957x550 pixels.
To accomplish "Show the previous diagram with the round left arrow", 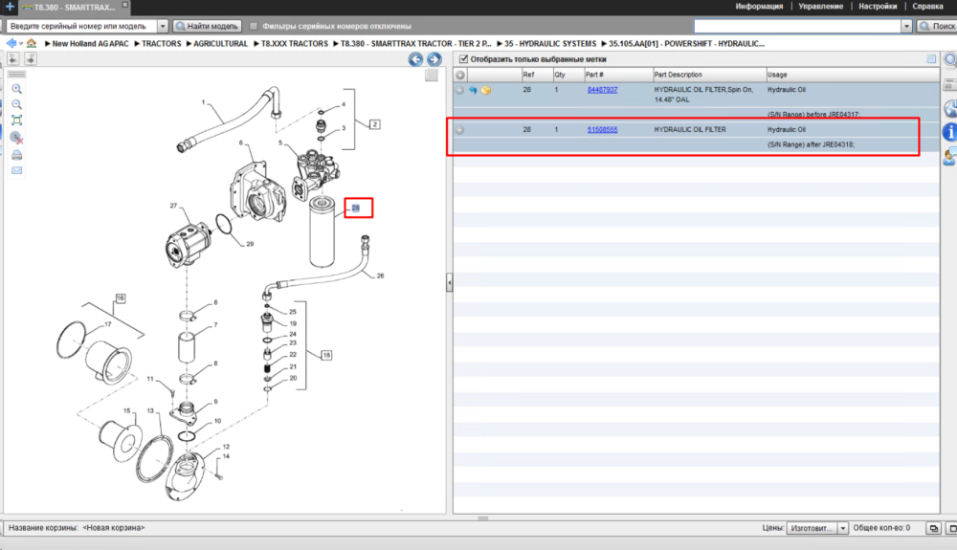I will tap(415, 59).
